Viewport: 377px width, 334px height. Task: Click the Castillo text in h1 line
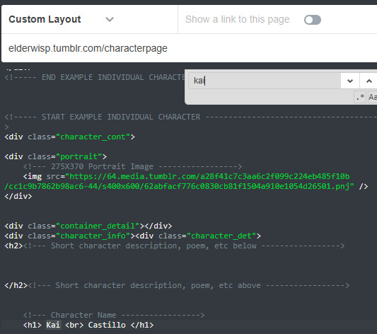[107, 325]
